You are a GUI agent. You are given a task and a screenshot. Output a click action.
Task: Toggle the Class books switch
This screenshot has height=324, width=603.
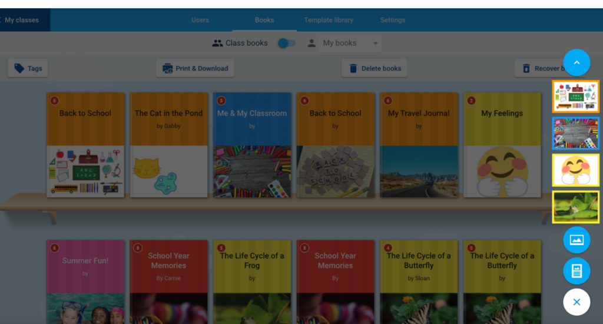(x=287, y=43)
